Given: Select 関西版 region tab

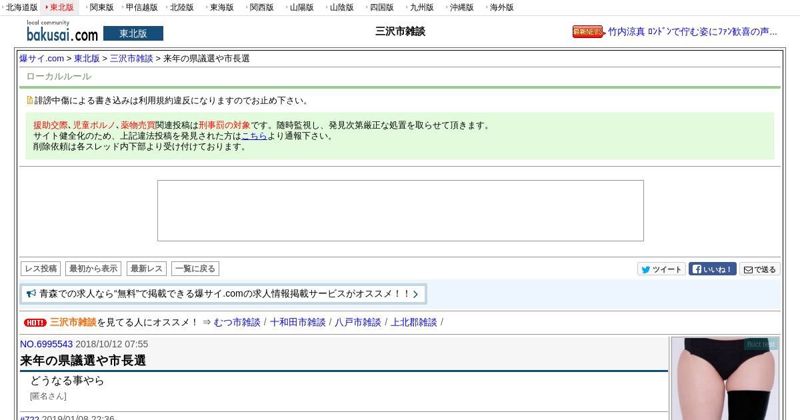Looking at the screenshot, I should pyautogui.click(x=260, y=7).
